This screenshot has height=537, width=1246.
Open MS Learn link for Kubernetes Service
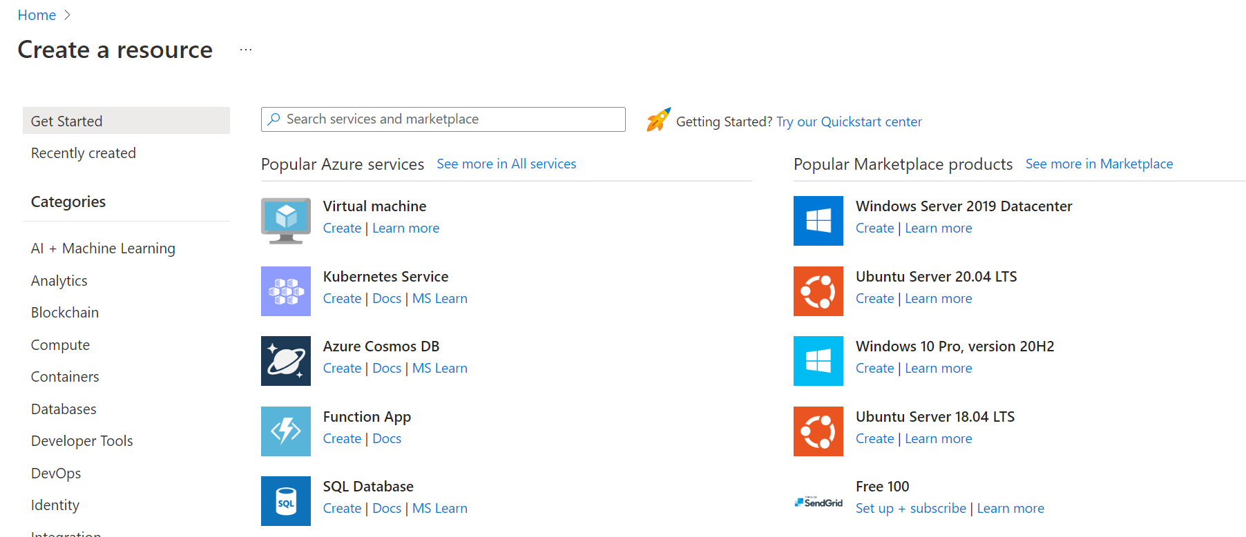click(x=440, y=299)
